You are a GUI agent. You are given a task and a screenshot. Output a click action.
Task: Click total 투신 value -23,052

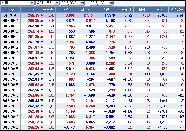(x=162, y=15)
